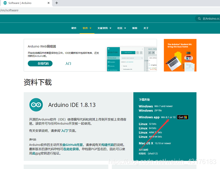
Task: Click the Arduino IDE 1.8.13 heading
Action: (72, 105)
